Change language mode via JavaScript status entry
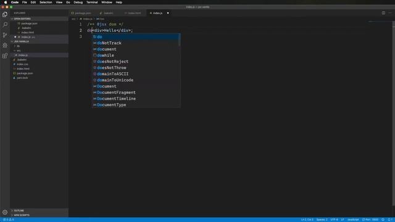 tap(353, 220)
